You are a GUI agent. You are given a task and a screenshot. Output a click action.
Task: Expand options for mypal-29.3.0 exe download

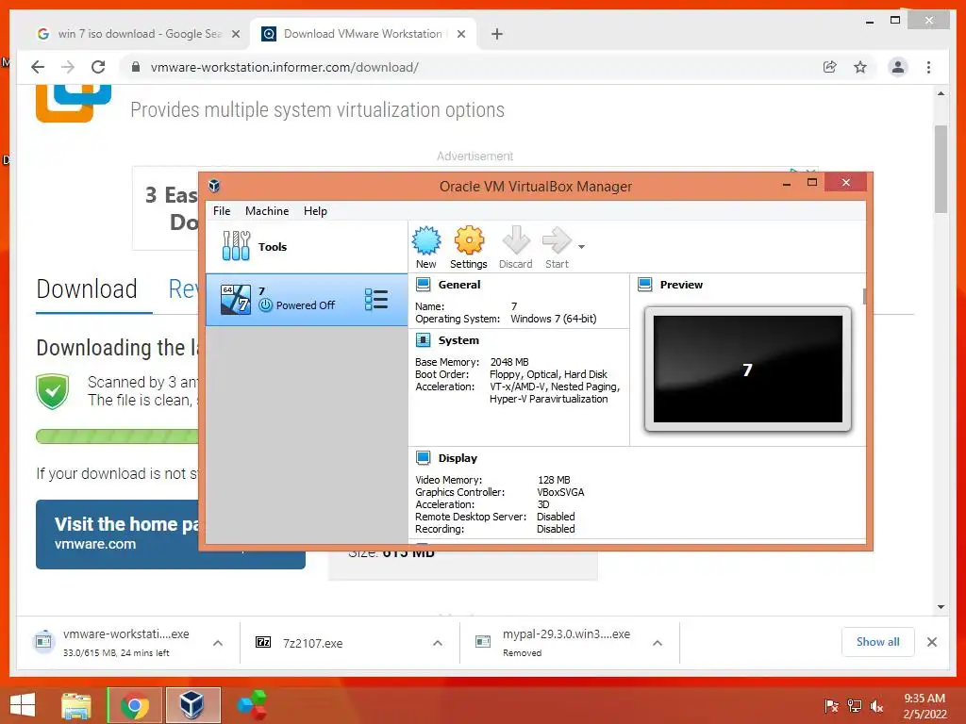click(658, 643)
